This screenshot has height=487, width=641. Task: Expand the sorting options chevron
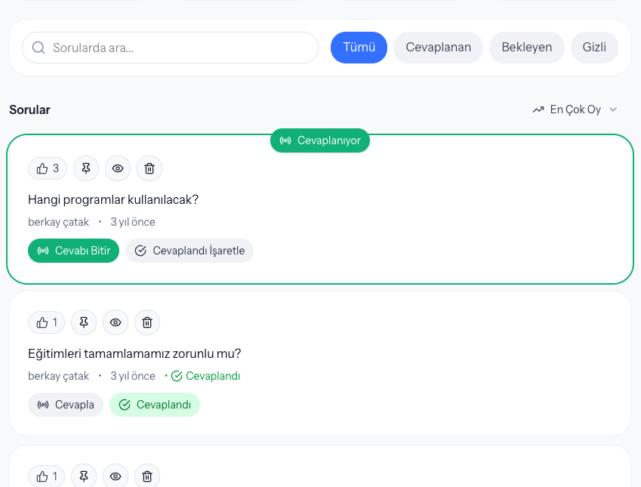pyautogui.click(x=613, y=109)
